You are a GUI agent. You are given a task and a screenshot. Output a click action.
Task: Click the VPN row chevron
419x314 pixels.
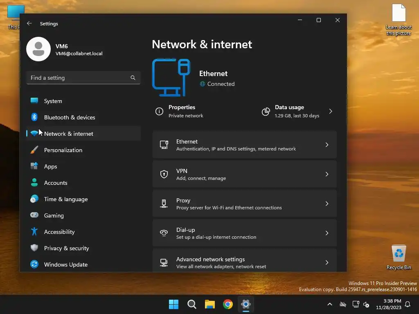pyautogui.click(x=327, y=174)
